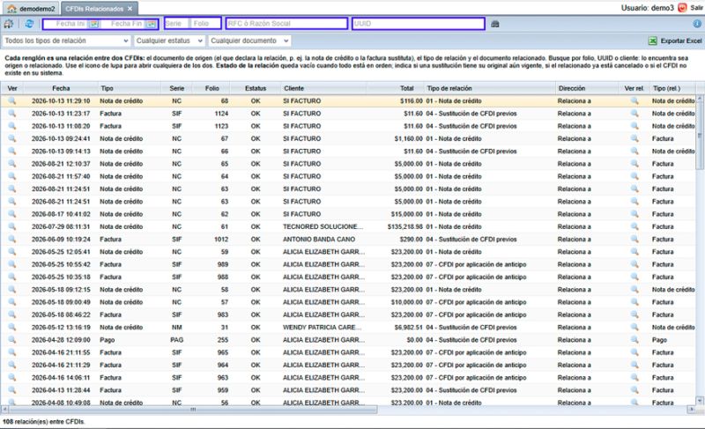705x429 pixels.
Task: Open origin document of folio 65 row
Action: [x=12, y=164]
